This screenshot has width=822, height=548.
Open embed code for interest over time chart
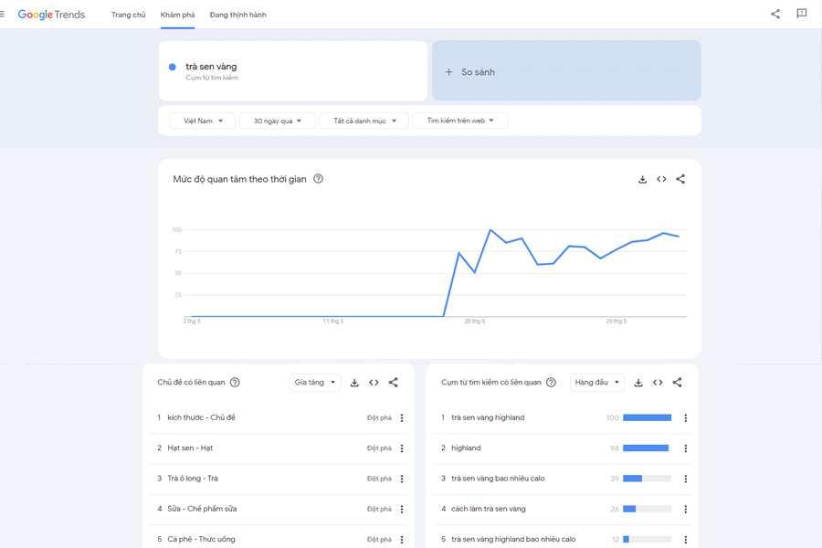coord(661,179)
